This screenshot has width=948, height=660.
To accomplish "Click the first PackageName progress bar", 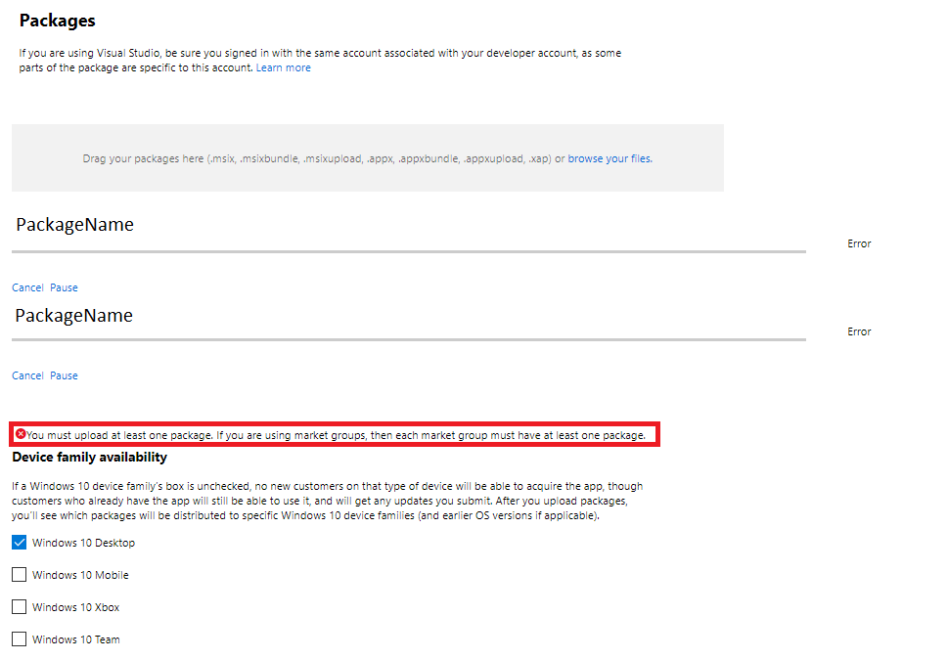I will point(409,251).
